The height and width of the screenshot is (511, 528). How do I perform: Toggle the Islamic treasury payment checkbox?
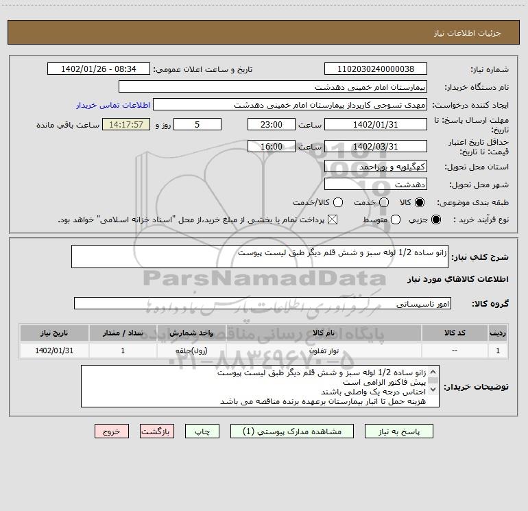333,220
